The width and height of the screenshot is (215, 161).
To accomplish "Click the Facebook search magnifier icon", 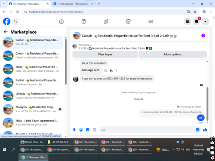I will (15, 21).
